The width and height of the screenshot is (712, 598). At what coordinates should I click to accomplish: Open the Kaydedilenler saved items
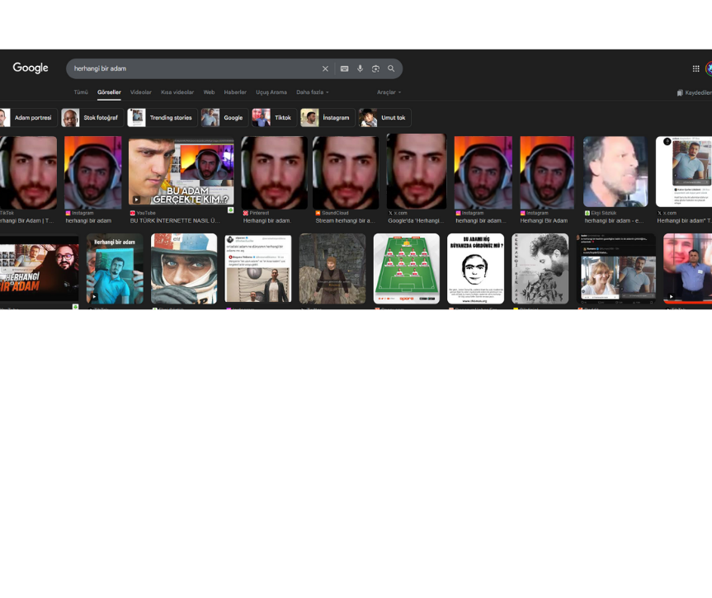[x=695, y=92]
